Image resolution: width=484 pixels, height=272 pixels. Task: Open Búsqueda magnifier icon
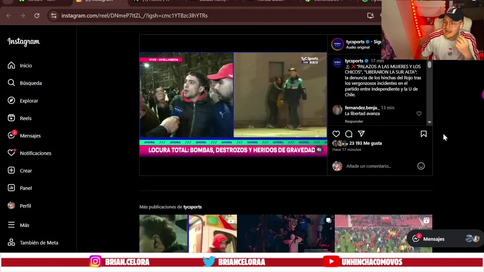tap(11, 83)
